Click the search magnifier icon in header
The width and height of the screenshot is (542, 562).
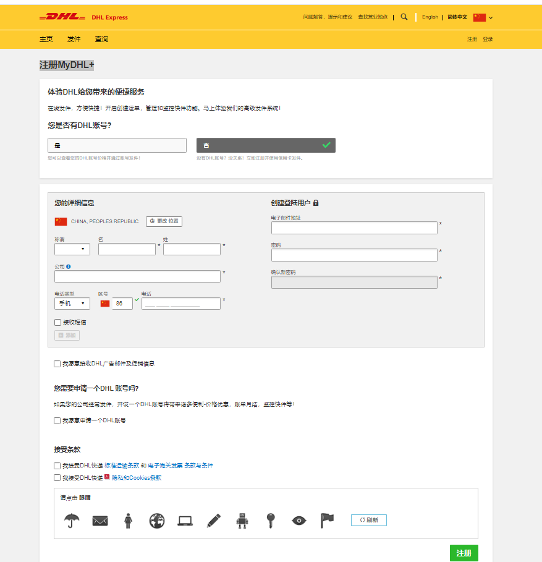404,17
